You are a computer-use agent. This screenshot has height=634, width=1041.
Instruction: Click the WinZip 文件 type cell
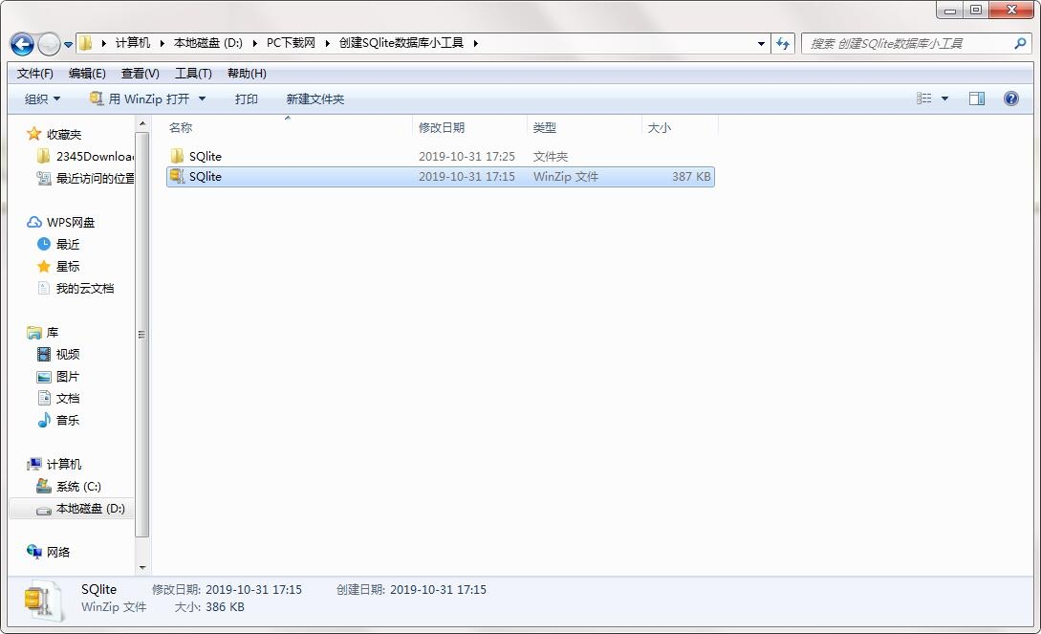pyautogui.click(x=566, y=177)
